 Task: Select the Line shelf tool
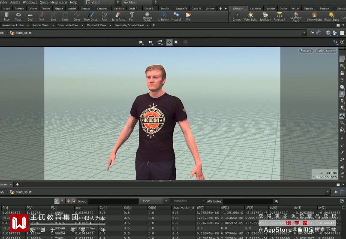pos(54,17)
